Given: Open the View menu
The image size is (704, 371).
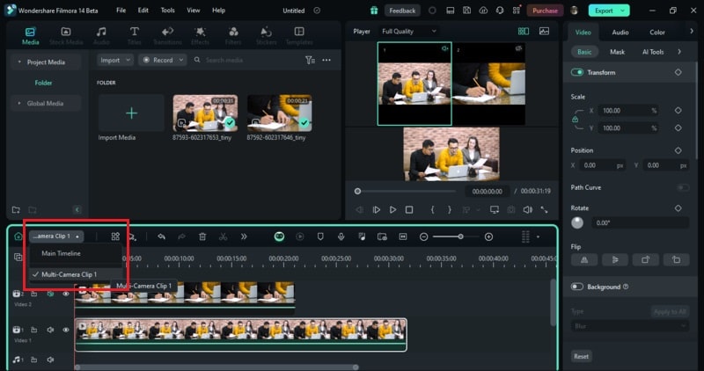Looking at the screenshot, I should (194, 11).
